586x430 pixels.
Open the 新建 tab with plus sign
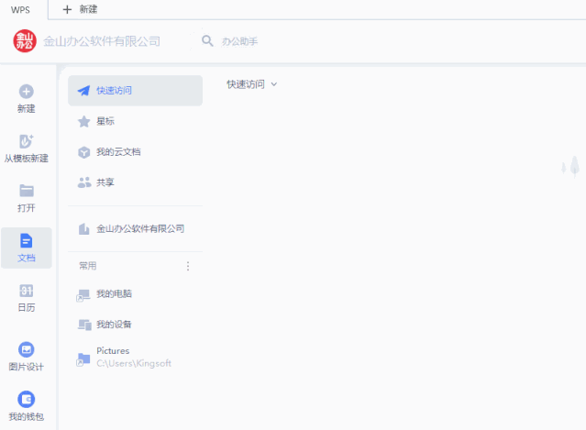click(80, 9)
